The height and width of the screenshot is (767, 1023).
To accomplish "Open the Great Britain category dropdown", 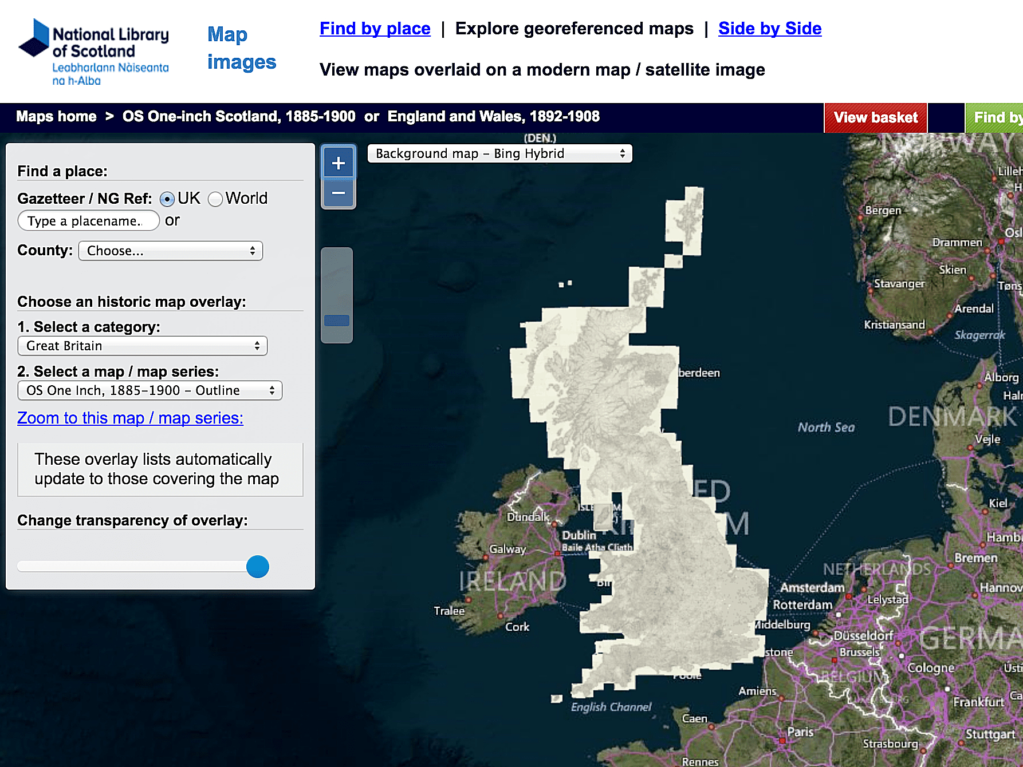I will (x=143, y=346).
